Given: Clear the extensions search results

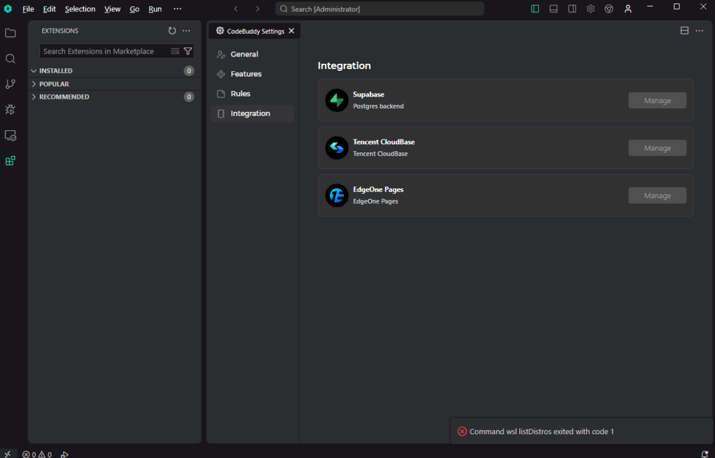Looking at the screenshot, I should (175, 51).
